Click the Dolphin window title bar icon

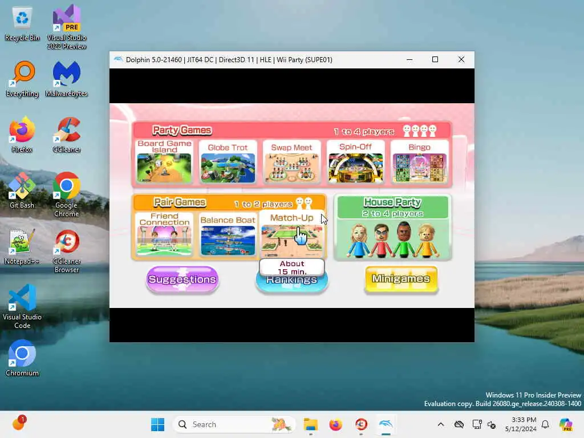[118, 59]
